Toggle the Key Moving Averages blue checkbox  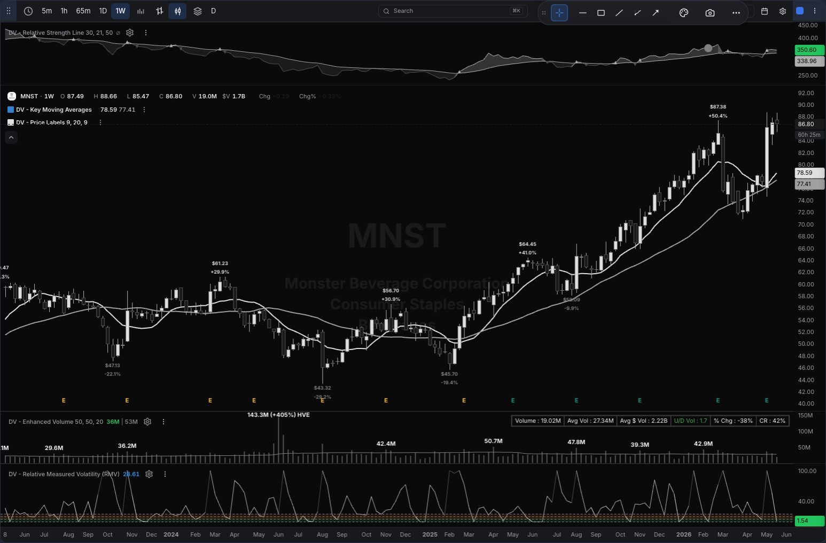point(11,110)
